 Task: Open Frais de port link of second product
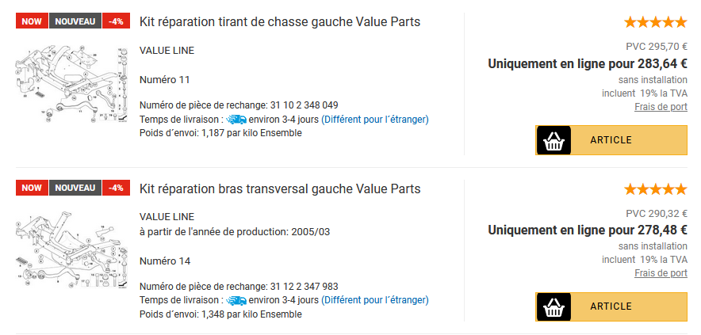[661, 273]
